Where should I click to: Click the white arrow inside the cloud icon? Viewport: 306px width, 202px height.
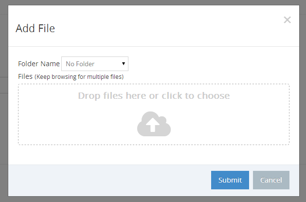(153, 125)
